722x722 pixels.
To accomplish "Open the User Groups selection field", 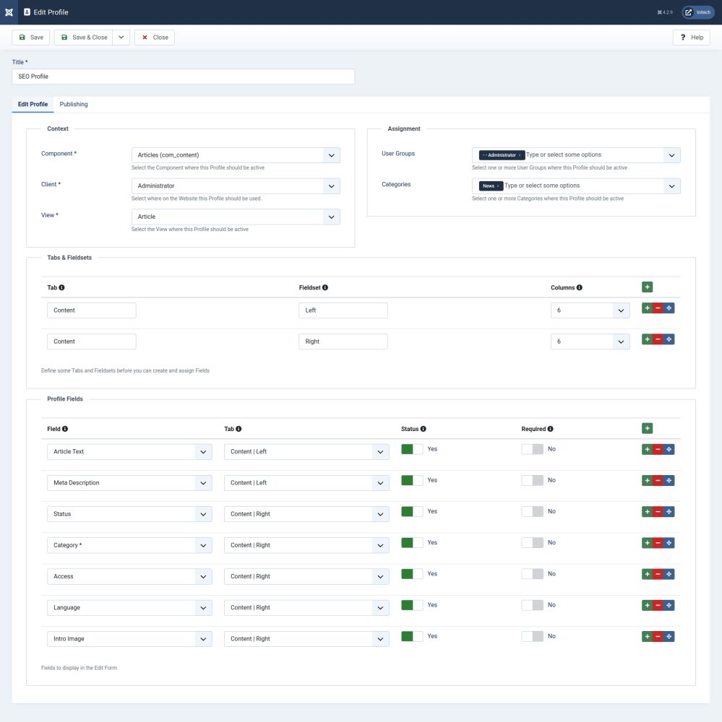I will click(576, 155).
